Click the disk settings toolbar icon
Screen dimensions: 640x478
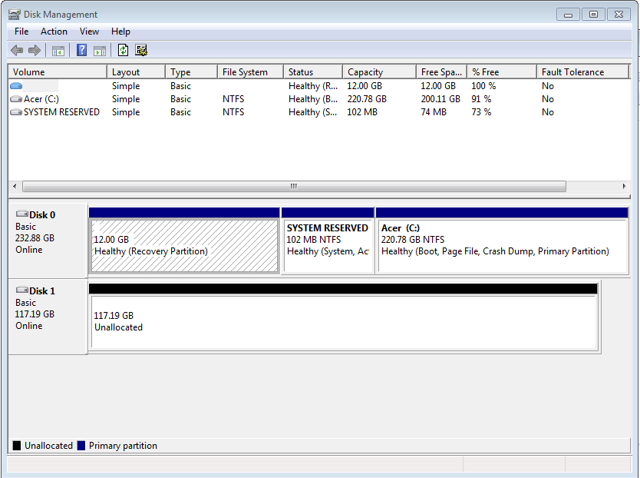pos(141,50)
